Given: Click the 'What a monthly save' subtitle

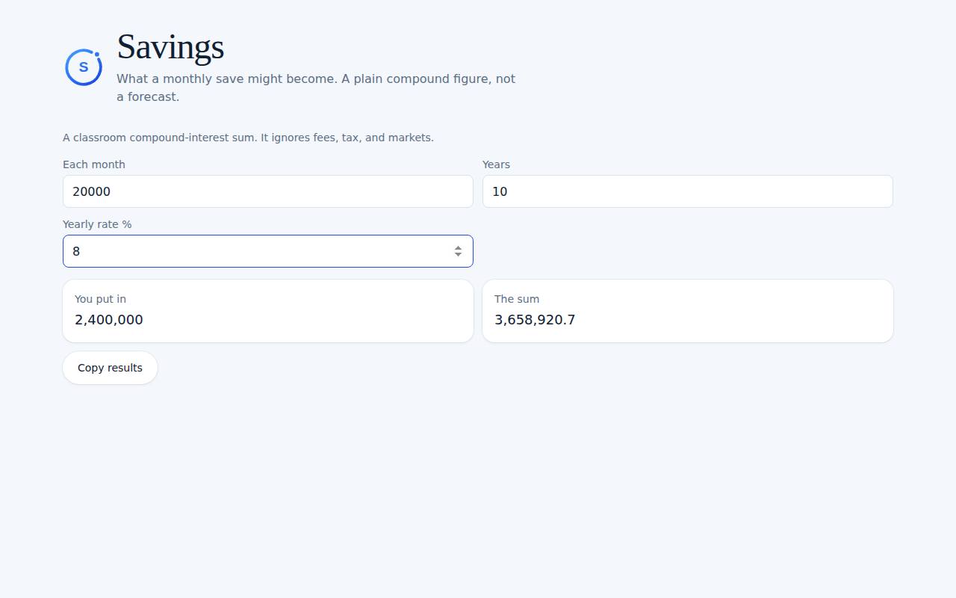Looking at the screenshot, I should [316, 87].
